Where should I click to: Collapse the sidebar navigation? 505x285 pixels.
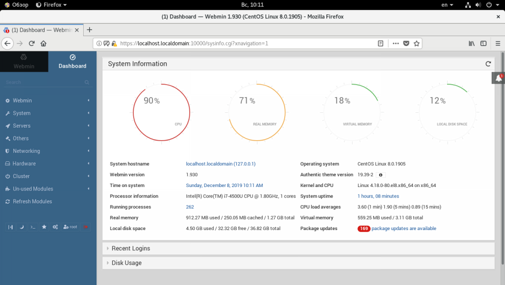[x=10, y=227]
